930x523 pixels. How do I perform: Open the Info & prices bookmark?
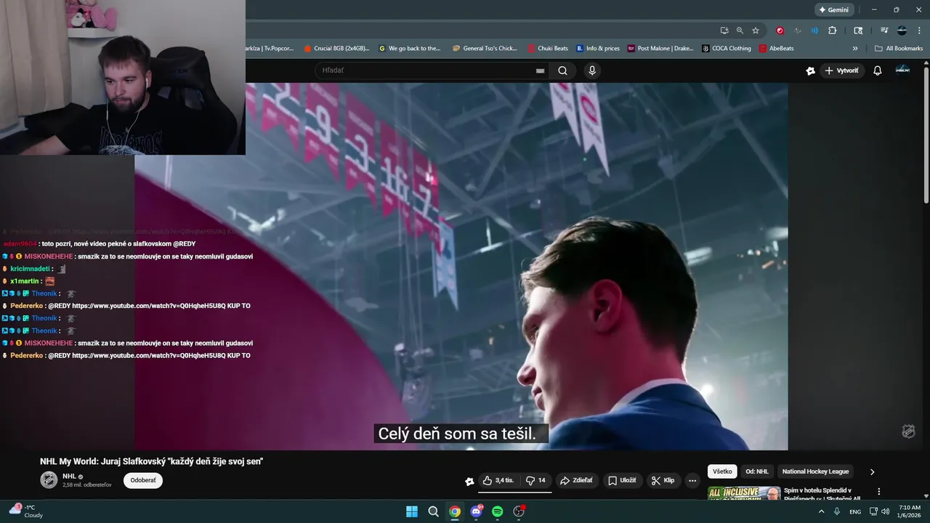(x=598, y=49)
